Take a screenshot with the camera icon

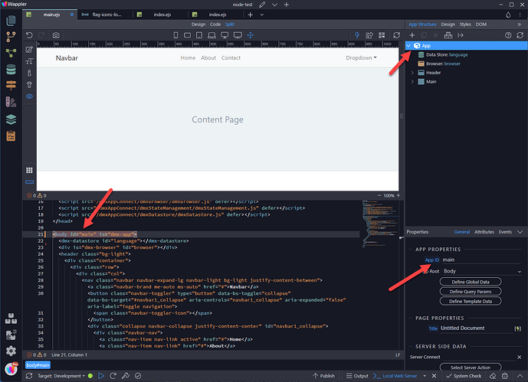tap(56, 35)
